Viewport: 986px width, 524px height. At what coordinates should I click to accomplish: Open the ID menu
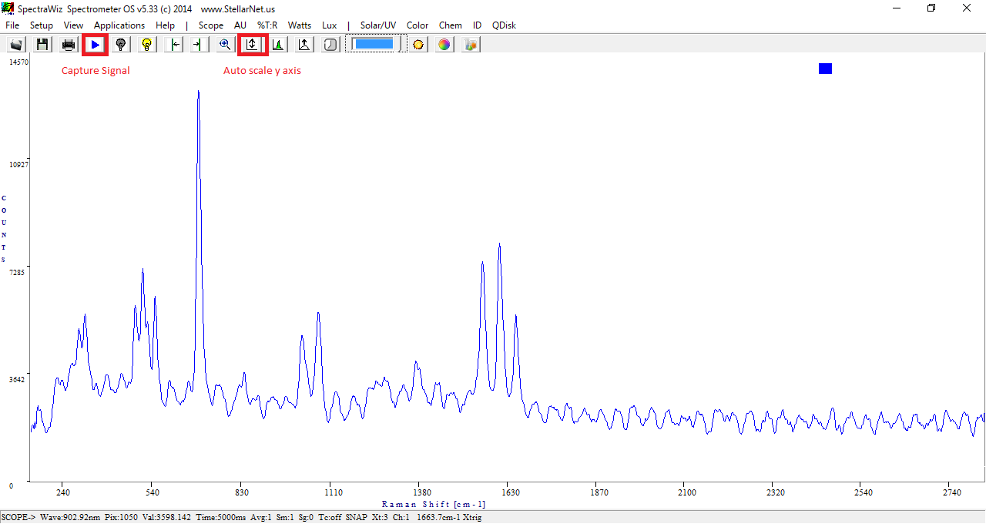pos(478,25)
